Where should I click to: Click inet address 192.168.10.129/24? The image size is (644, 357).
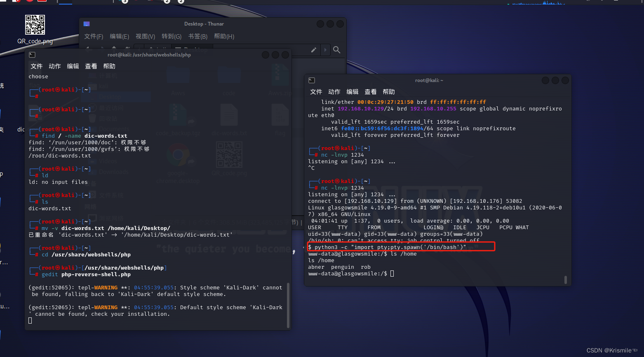pos(366,109)
